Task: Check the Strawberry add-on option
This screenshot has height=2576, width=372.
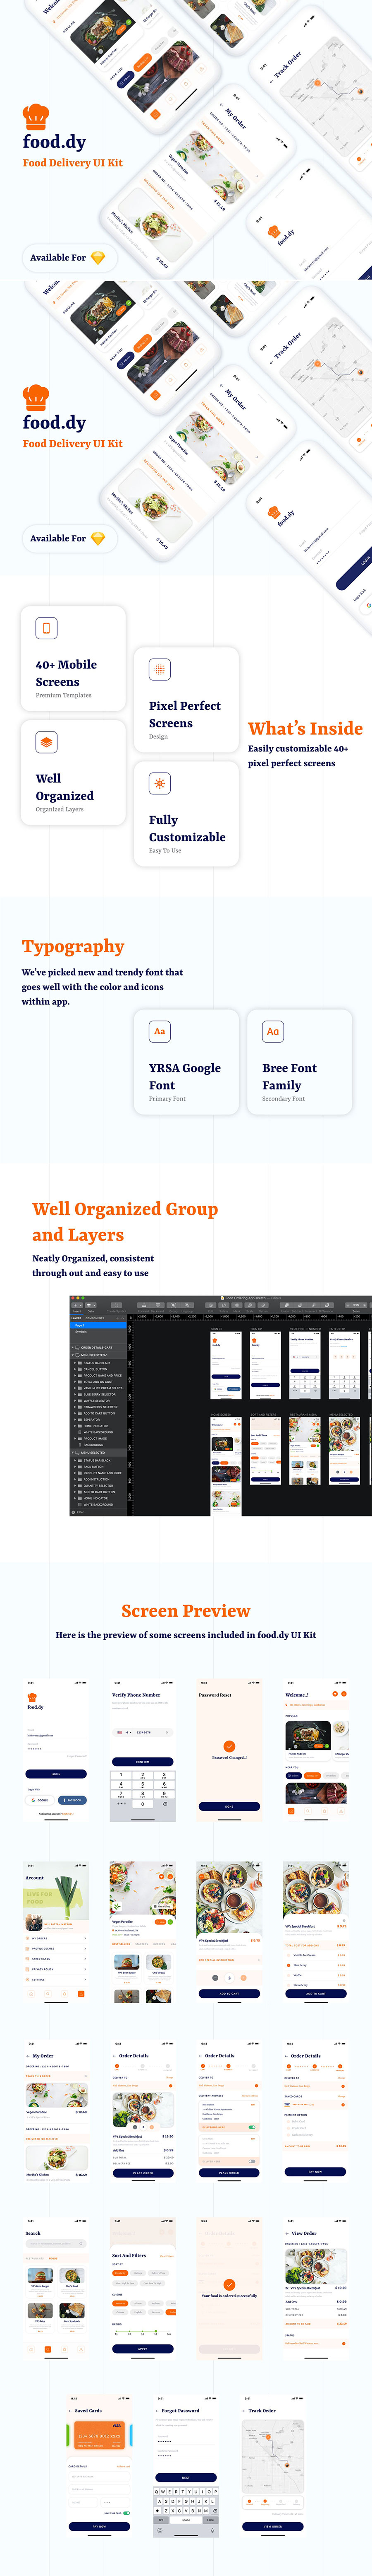Action: [289, 1985]
